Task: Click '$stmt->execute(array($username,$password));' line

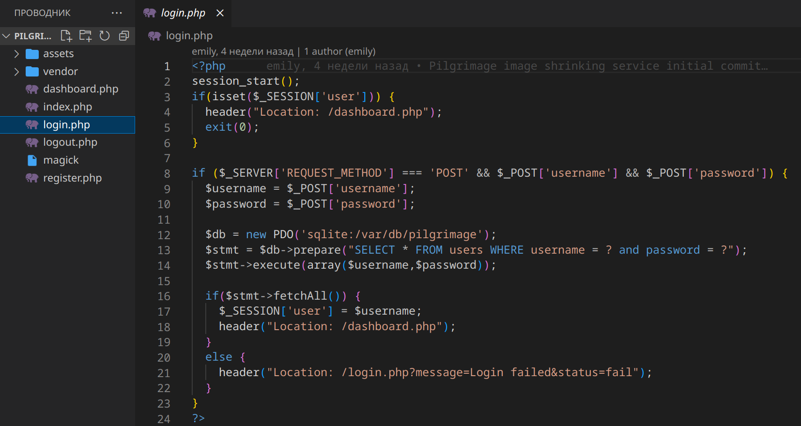Action: pos(351,265)
